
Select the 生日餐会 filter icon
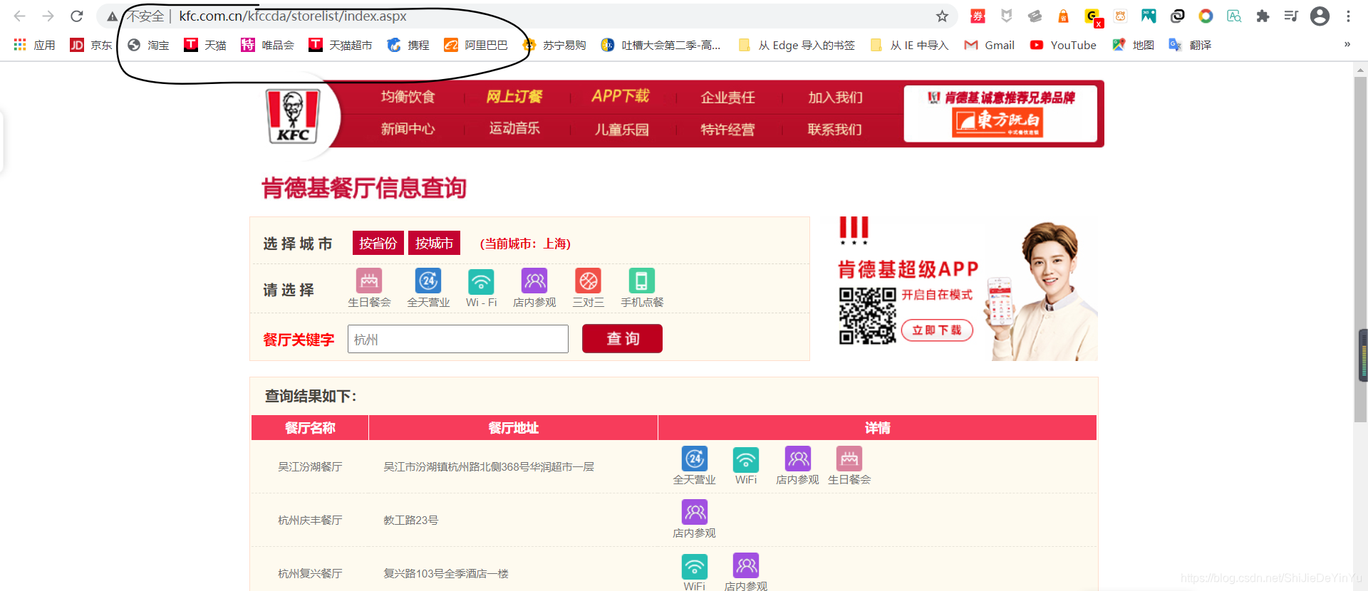(369, 281)
